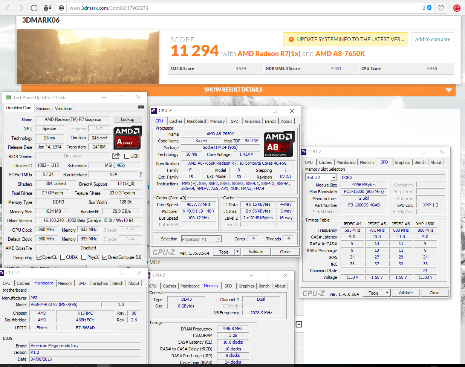Image resolution: width=465 pixels, height=367 pixels.
Task: Click the Lookup button in GPU-Z
Action: click(127, 119)
